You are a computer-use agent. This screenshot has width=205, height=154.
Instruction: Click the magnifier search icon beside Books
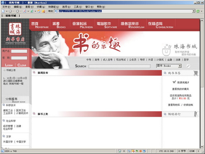[188, 66]
